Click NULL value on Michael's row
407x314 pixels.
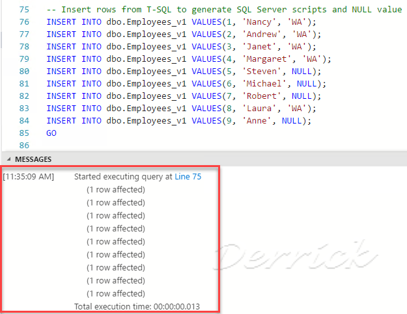[307, 84]
